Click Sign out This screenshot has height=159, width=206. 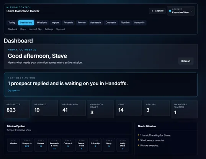point(60,29)
